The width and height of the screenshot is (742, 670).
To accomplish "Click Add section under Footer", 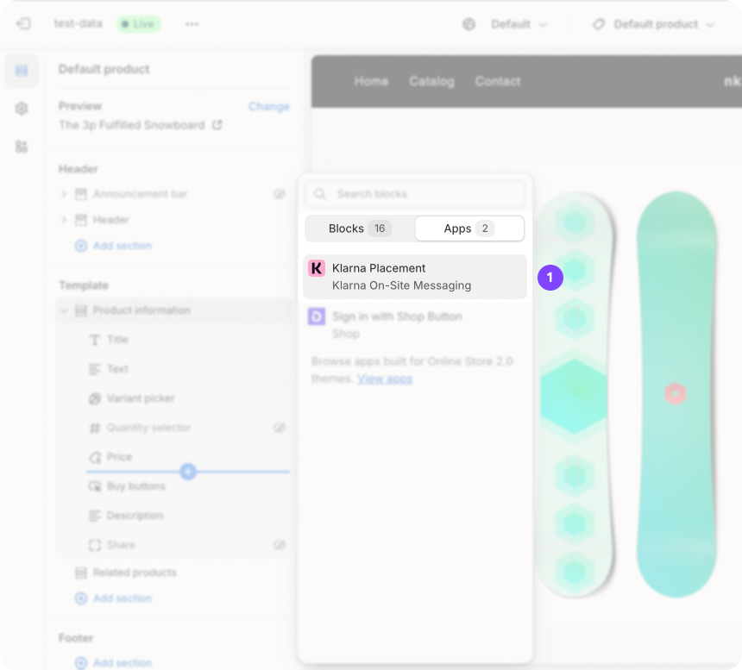I will pos(114,663).
